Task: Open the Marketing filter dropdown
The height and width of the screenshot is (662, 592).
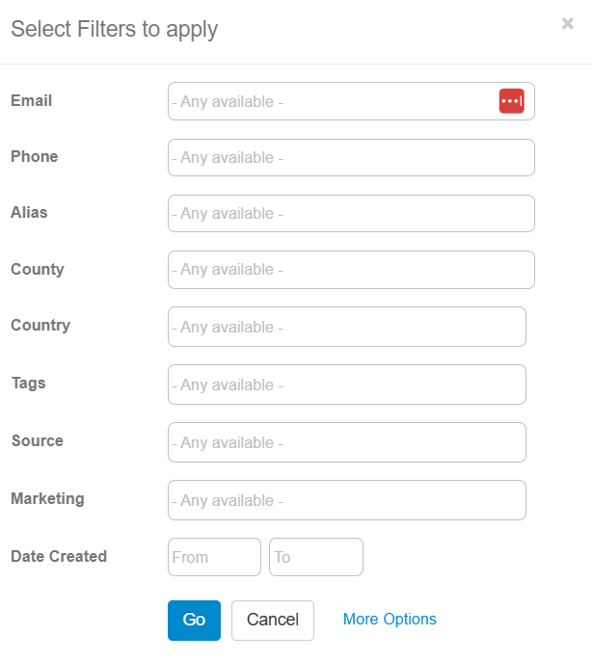Action: pos(347,500)
